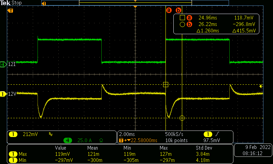Click the orange T marker in record view bar
Screen dimensions: 273x164
[43, 3]
